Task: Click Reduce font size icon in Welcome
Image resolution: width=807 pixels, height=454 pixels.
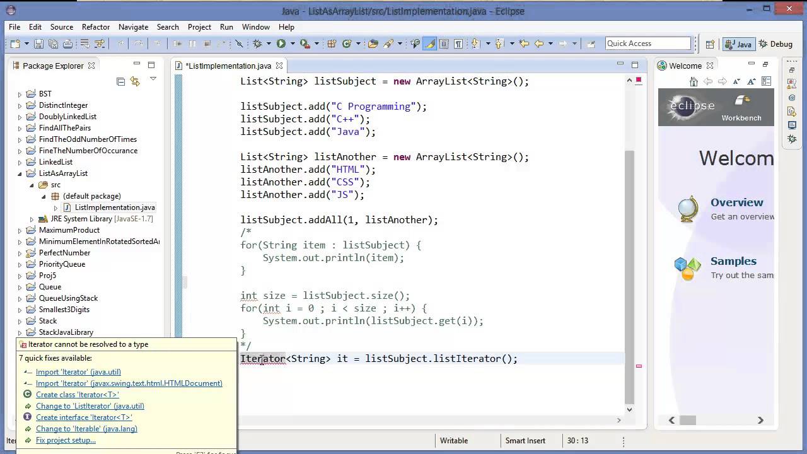Action: tap(737, 81)
